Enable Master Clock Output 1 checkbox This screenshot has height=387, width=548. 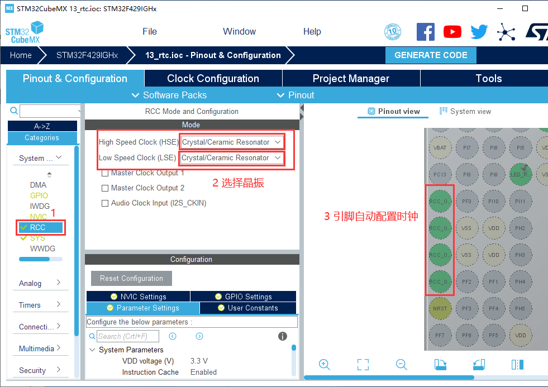pyautogui.click(x=104, y=173)
